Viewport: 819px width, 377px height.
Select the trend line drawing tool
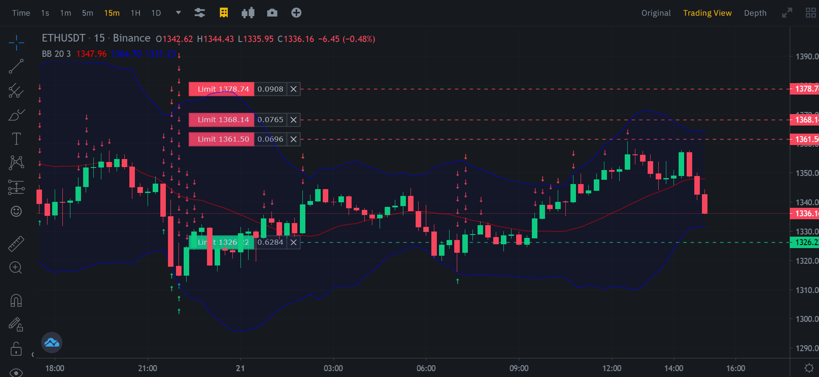[x=16, y=66]
